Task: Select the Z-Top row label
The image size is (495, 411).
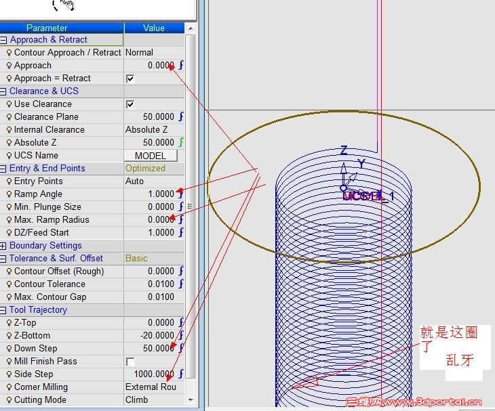Action: point(25,322)
